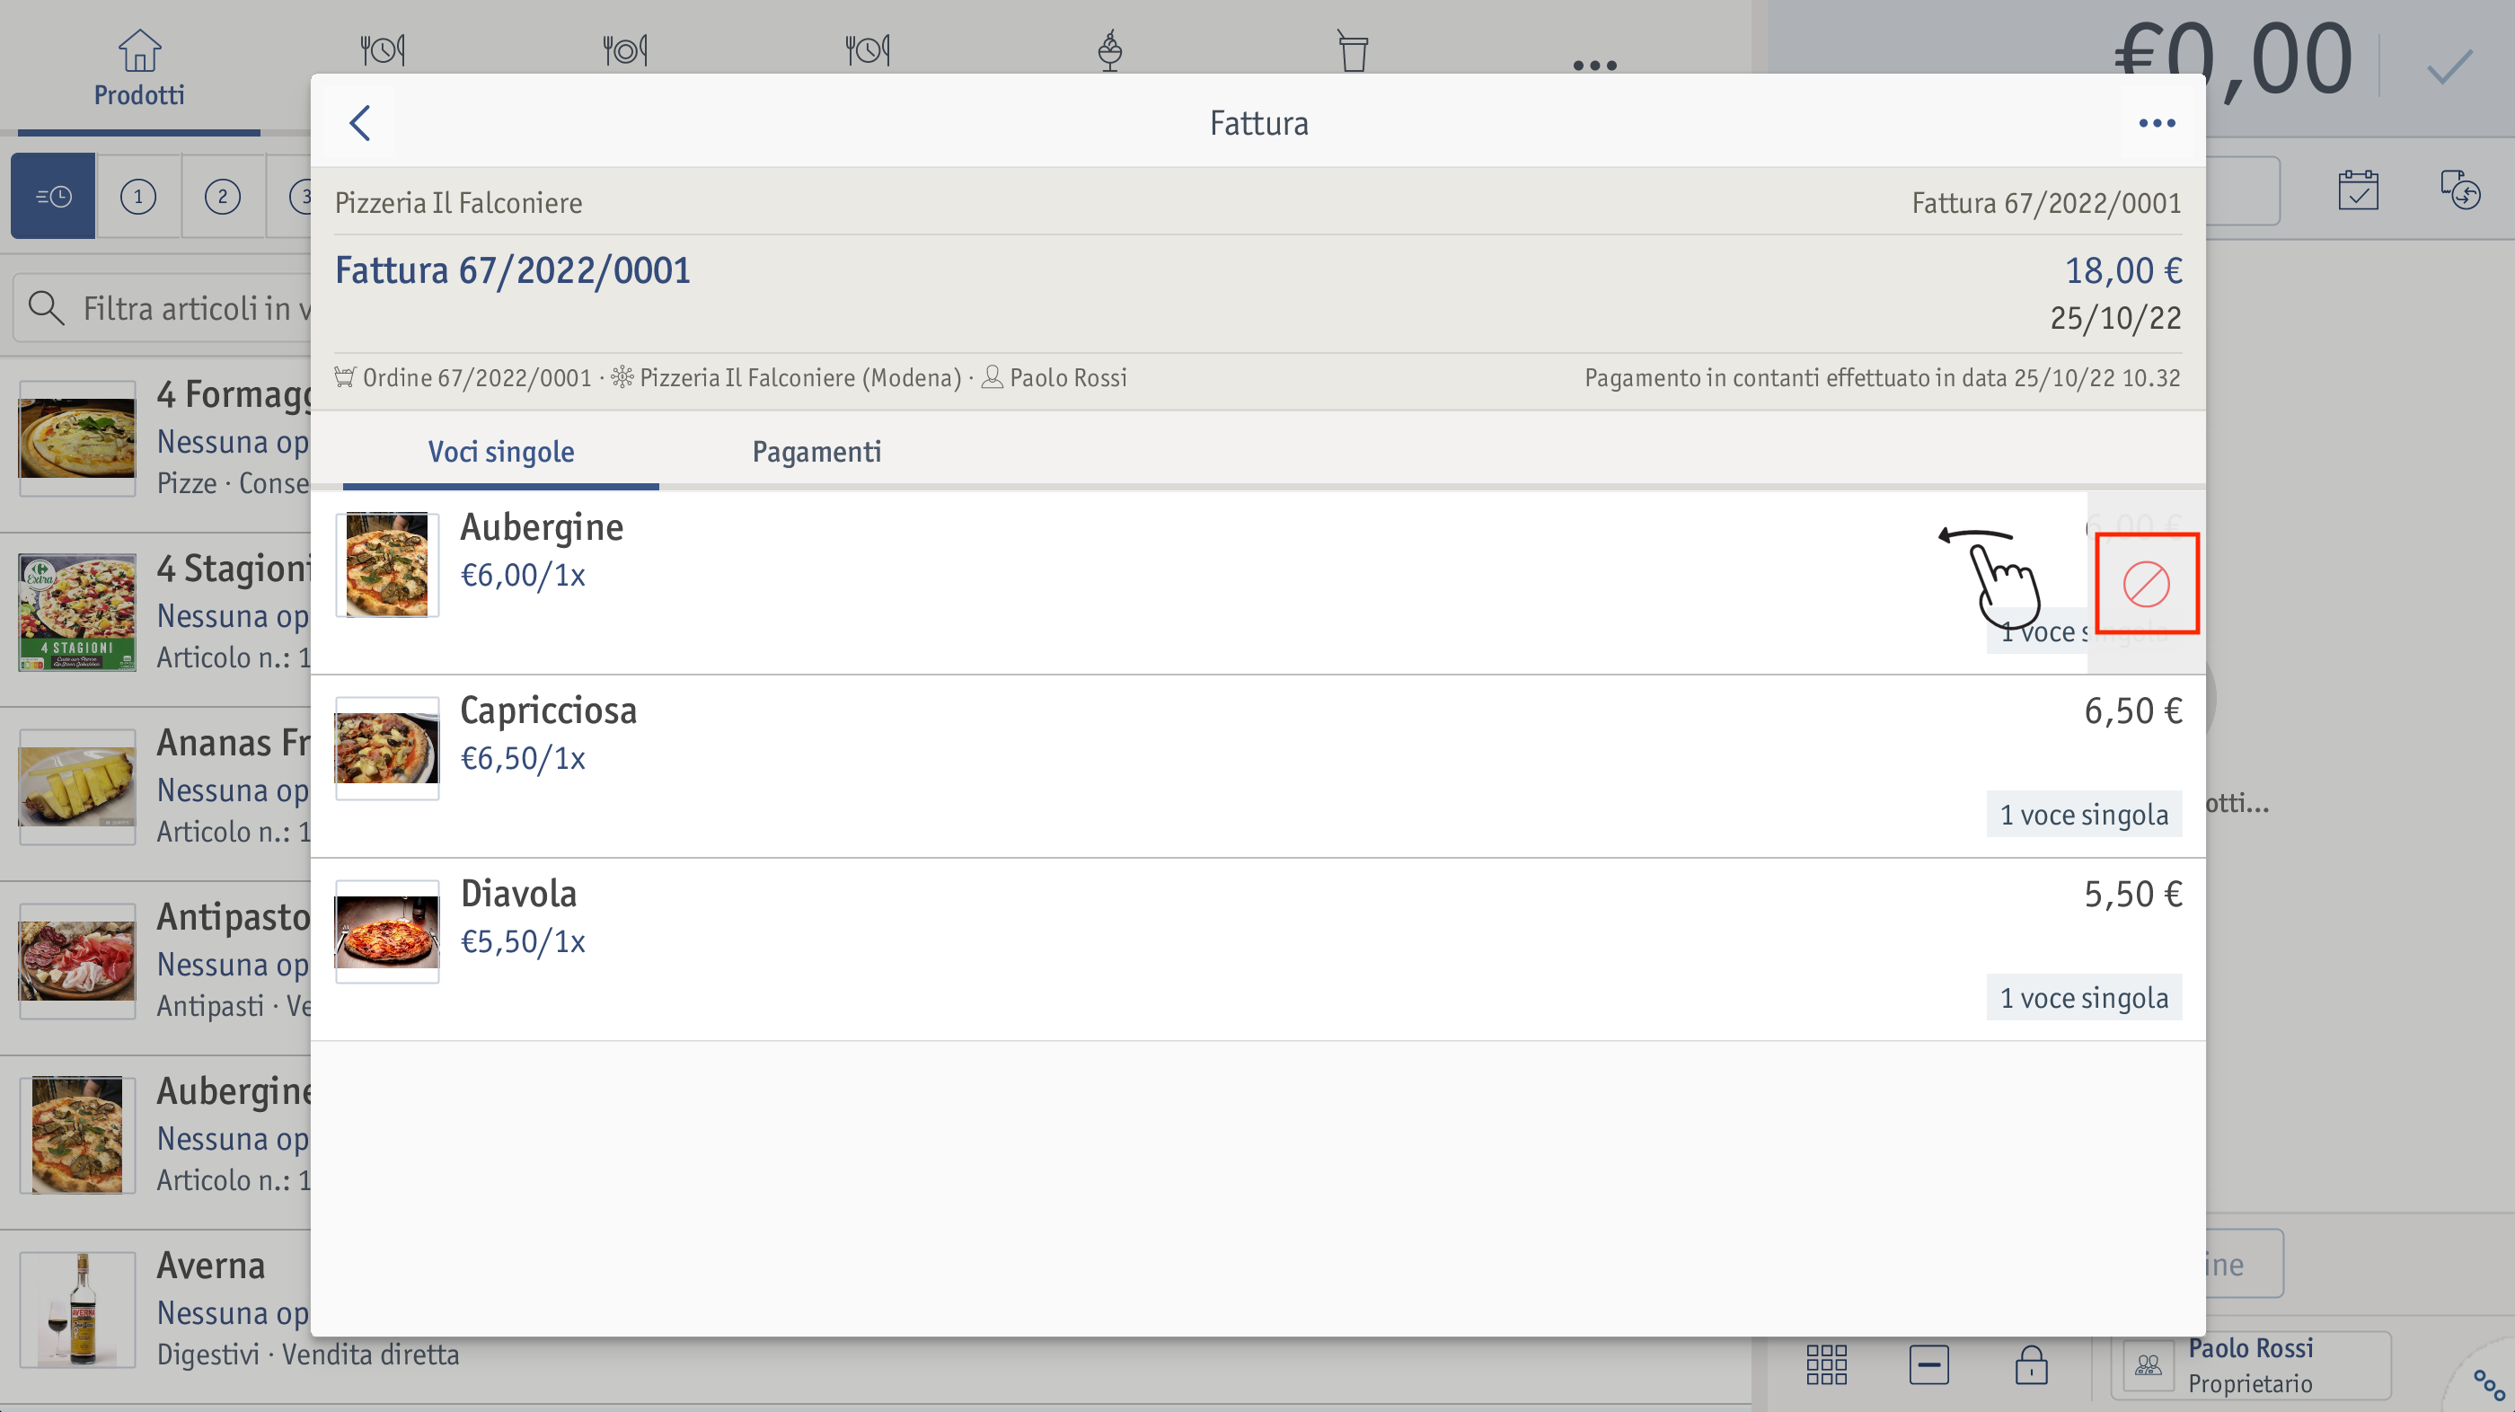This screenshot has height=1412, width=2515.
Task: Open the Prodotti home tab
Action: coord(138,67)
